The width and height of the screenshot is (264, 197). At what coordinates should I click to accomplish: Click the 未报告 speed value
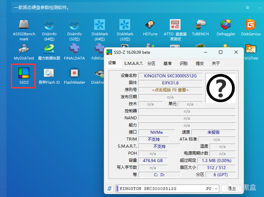[x=214, y=132]
